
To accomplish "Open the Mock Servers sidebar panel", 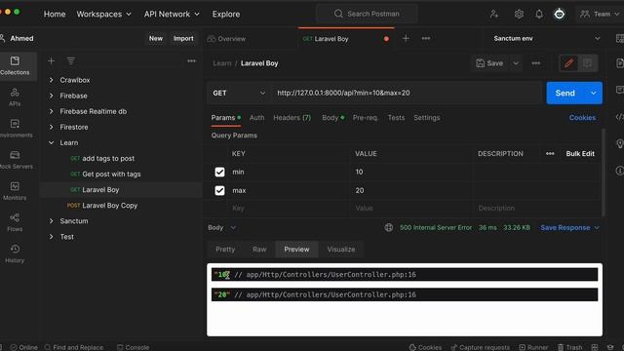I will pos(15,160).
